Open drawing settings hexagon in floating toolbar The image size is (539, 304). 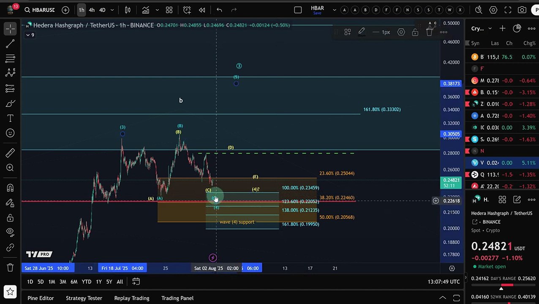[401, 32]
